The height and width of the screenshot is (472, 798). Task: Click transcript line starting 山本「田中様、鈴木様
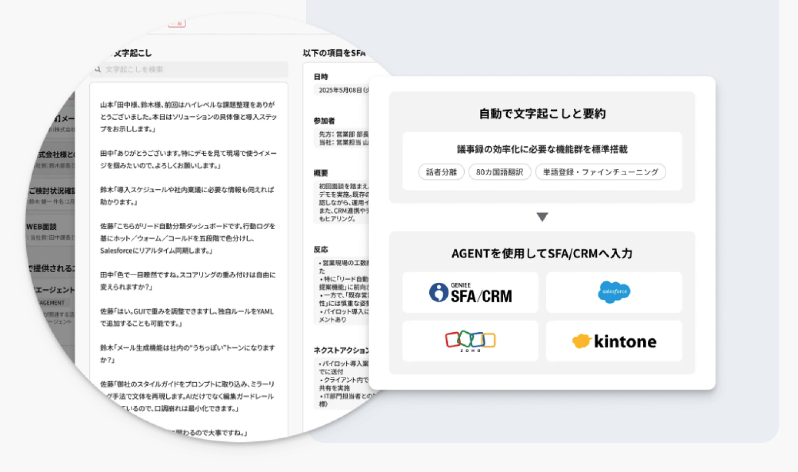188,117
